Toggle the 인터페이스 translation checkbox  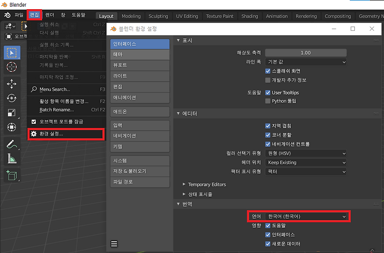pos(268,235)
